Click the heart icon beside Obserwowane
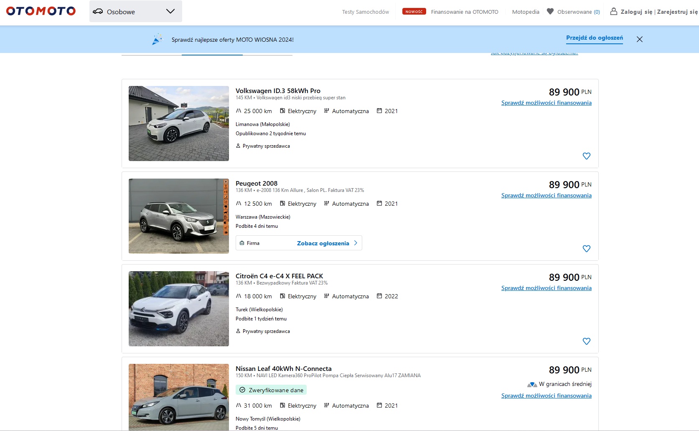Viewport: 699px width, 431px height. coord(550,11)
